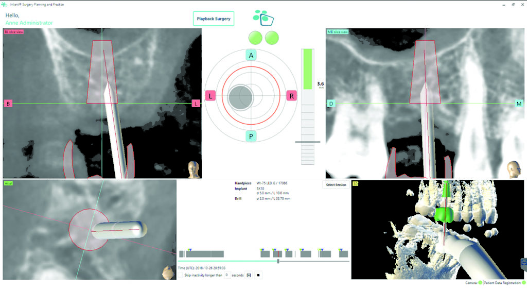
Task: Click the Camera green status indicator
Action: pos(480,283)
